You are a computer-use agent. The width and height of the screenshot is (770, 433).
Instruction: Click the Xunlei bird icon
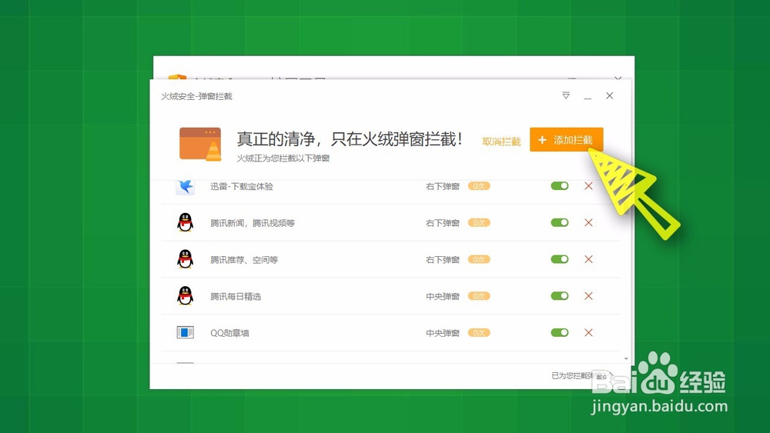185,186
